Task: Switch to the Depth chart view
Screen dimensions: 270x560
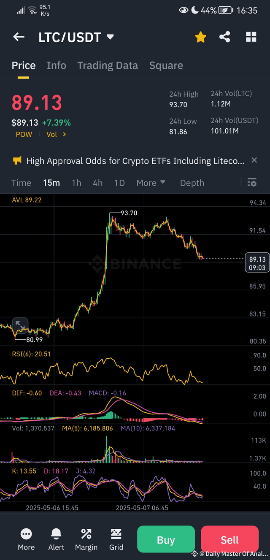Action: pos(192,183)
